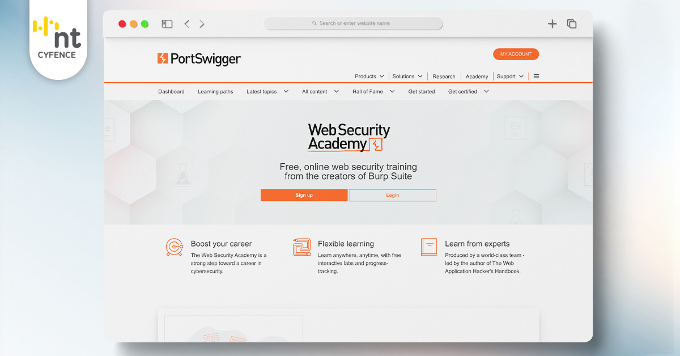Image resolution: width=680 pixels, height=356 pixels.
Task: Click the Learn from experts book icon
Action: click(x=429, y=247)
